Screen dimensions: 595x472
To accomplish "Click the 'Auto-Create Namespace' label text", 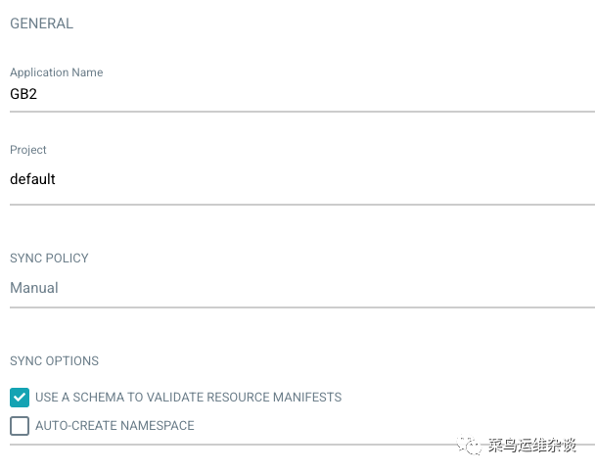I will pyautogui.click(x=114, y=426).
